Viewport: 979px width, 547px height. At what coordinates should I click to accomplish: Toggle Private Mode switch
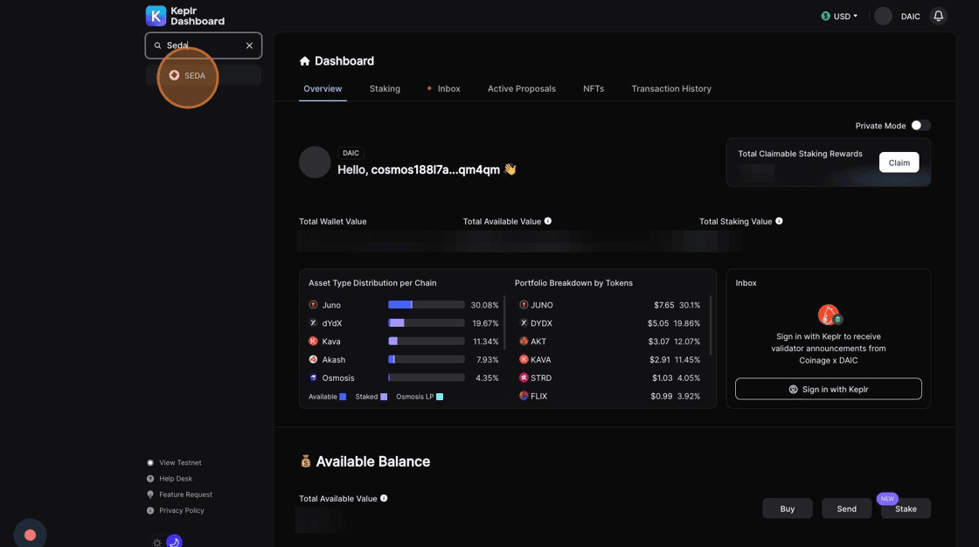point(920,126)
